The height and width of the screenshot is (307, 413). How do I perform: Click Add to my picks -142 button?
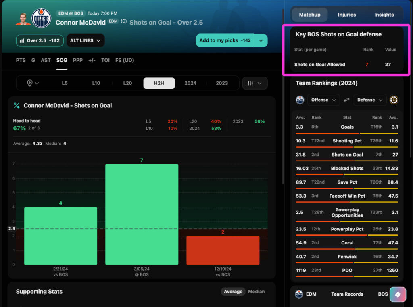(x=225, y=41)
